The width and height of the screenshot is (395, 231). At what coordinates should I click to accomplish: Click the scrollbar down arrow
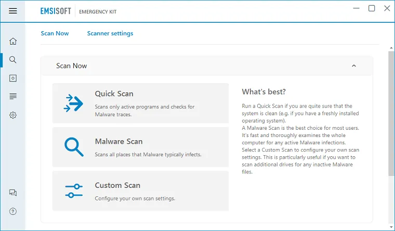[391, 227]
